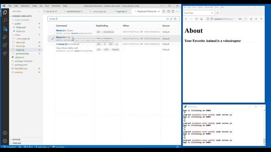Click the Explorer panel more actions ellipsis
The height and width of the screenshot is (152, 271).
(x=39, y=11)
